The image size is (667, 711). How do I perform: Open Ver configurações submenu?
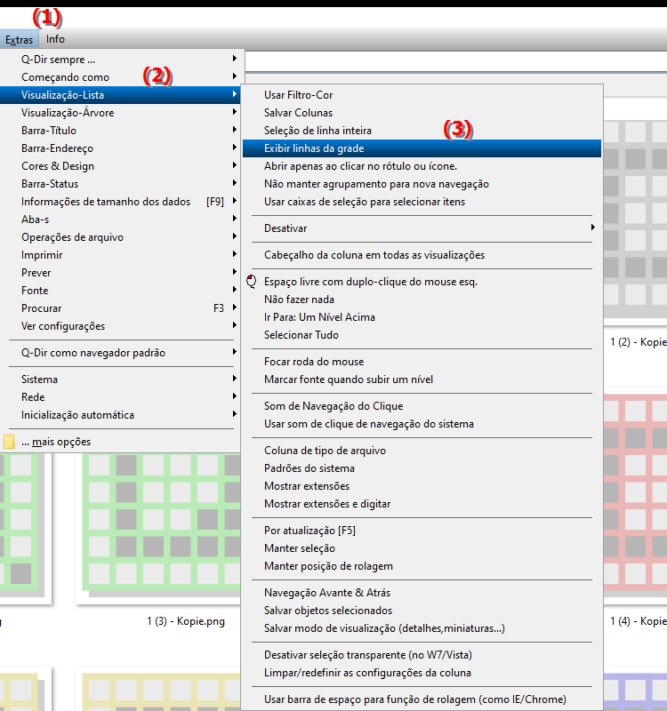click(121, 326)
